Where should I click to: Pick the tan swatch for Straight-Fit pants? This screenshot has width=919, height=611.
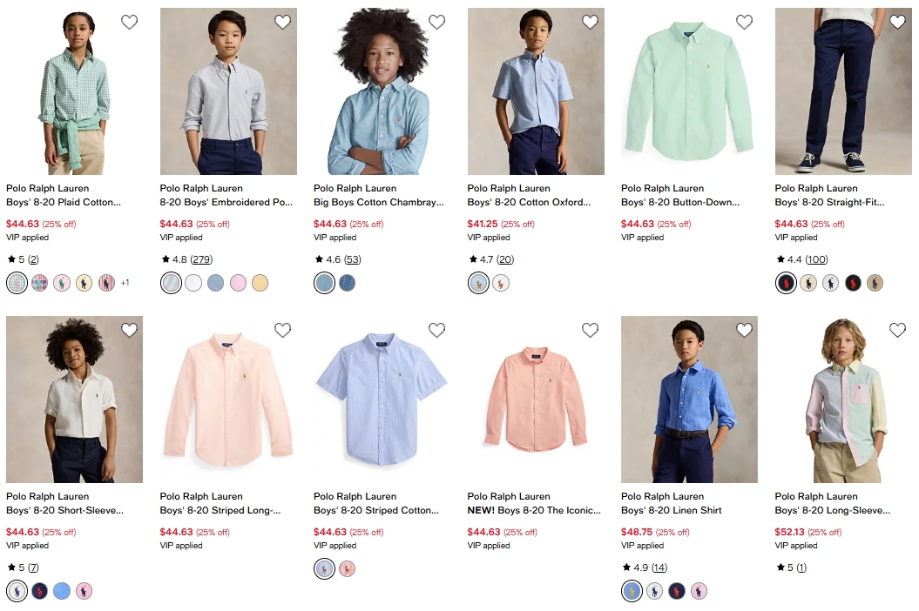click(x=875, y=283)
